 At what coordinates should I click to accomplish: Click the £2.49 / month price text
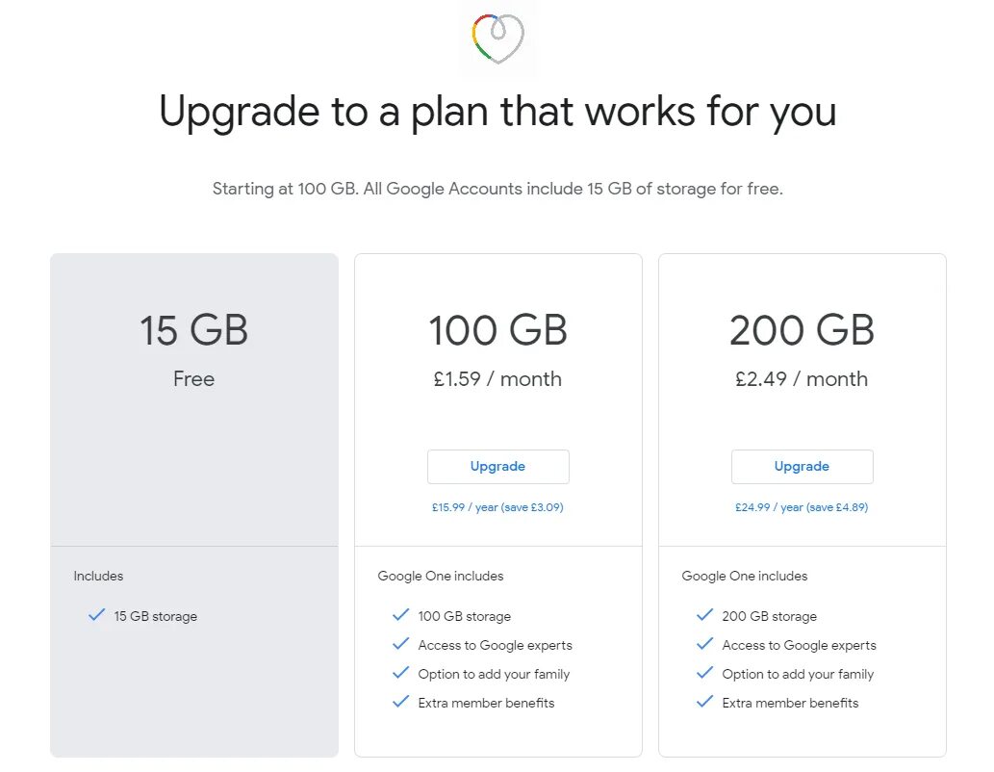pos(802,378)
